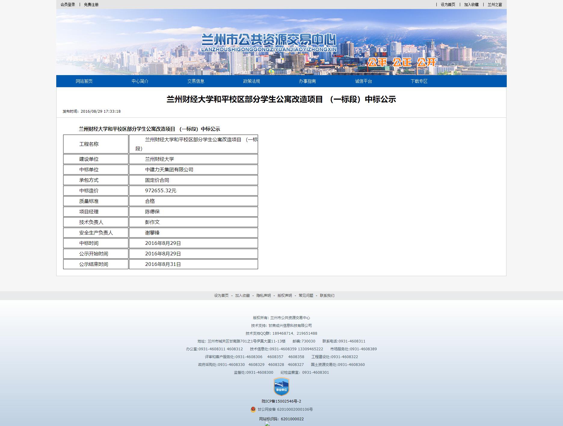This screenshot has height=426, width=563.
Task: Open the 常见问题 footer link
Action: coord(306,296)
